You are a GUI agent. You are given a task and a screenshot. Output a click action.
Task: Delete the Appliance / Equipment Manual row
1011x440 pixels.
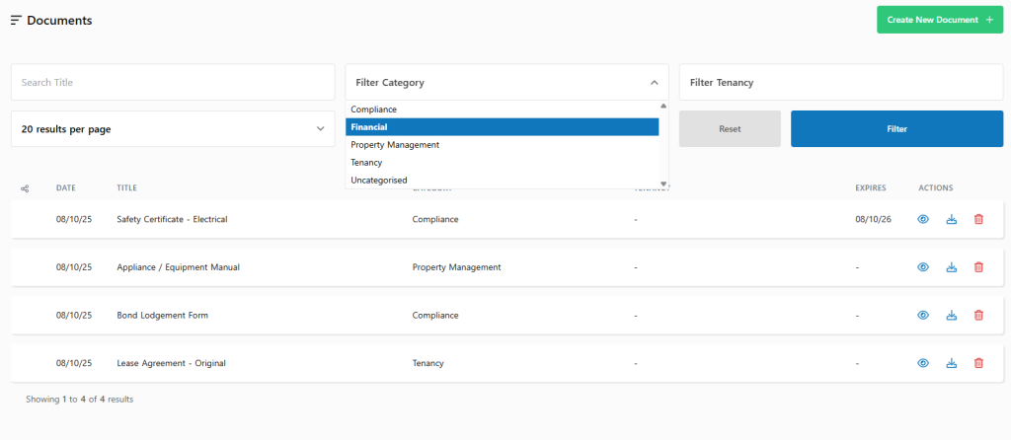tap(978, 267)
